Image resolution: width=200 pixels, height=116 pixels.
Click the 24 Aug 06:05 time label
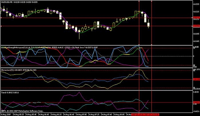44,114
